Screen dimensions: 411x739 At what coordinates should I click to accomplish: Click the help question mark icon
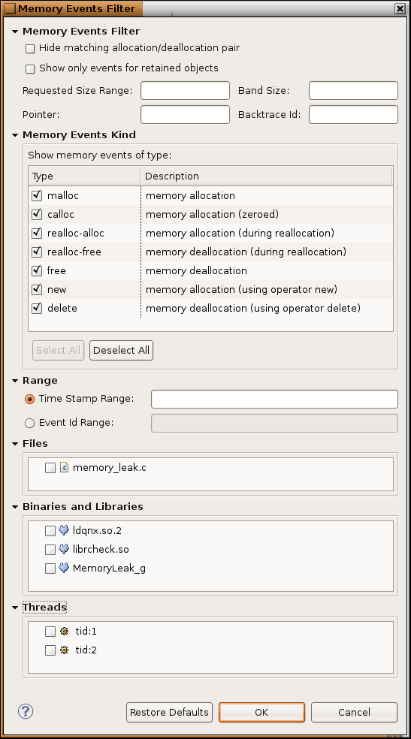tap(26, 711)
